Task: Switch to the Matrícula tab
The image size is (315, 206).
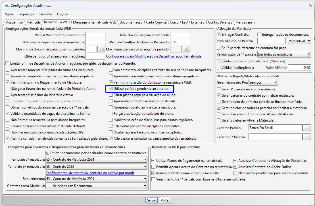Action: coord(34,22)
